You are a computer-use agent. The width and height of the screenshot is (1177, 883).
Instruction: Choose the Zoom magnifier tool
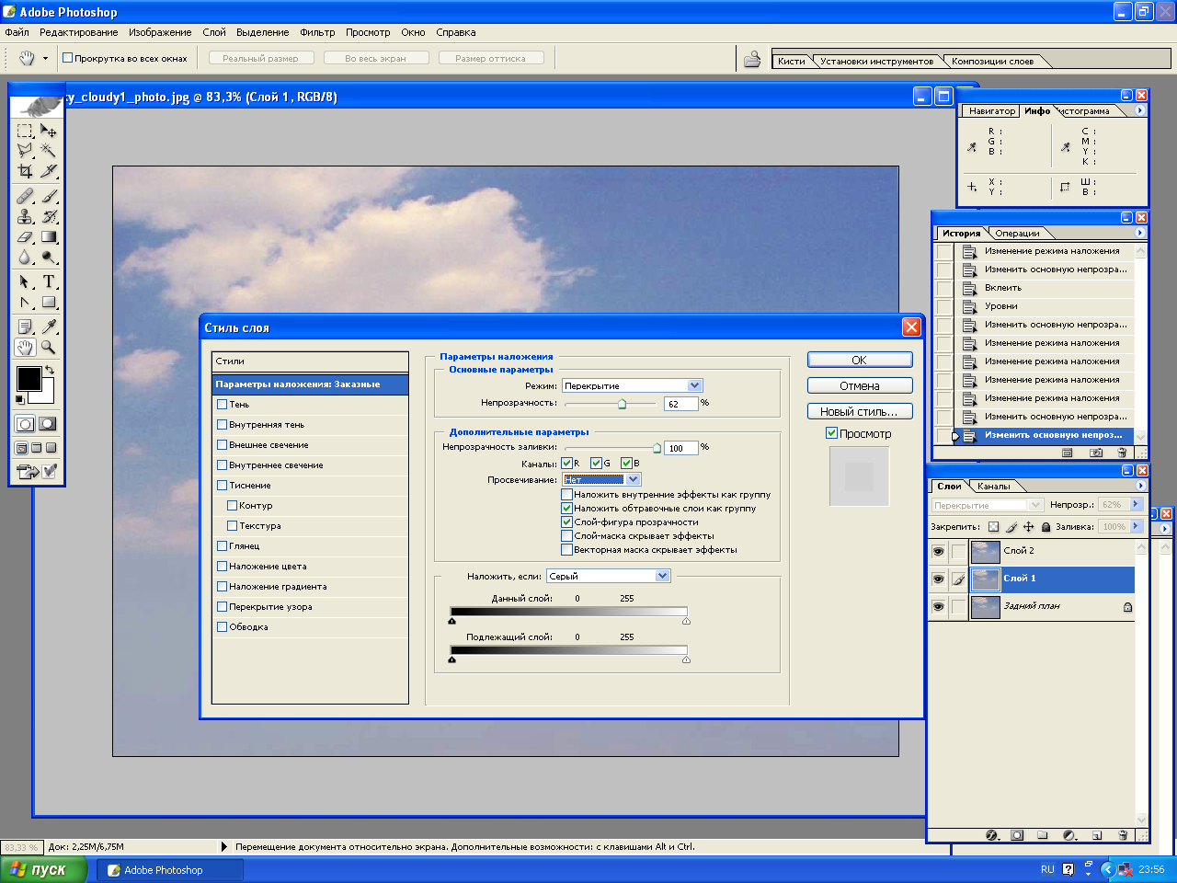coord(49,348)
